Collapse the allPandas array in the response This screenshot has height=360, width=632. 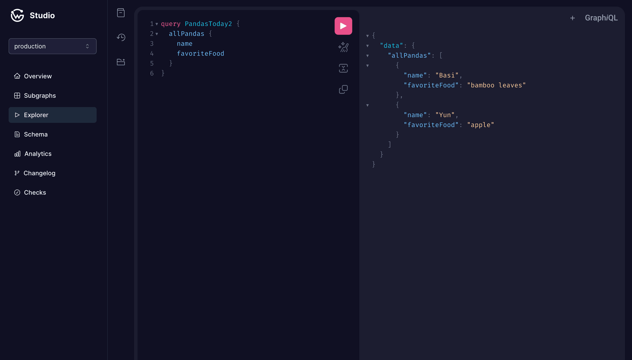click(x=368, y=56)
